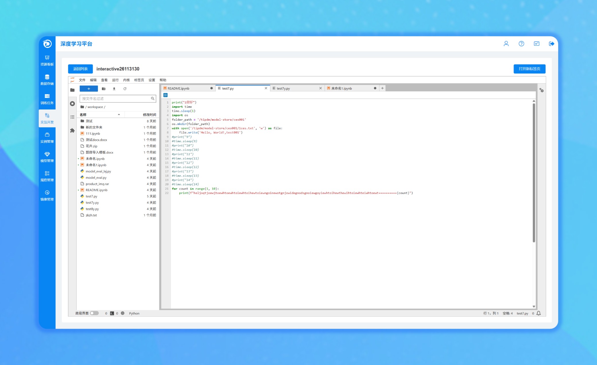Select the 111.ipynb file
The height and width of the screenshot is (365, 597).
(118, 134)
